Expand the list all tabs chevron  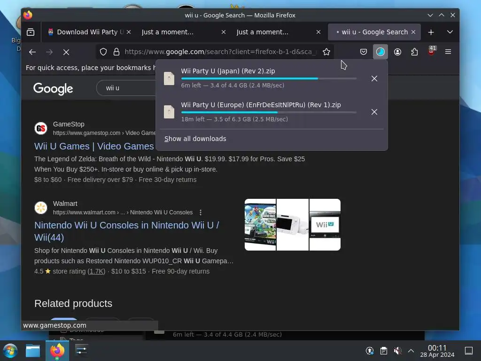click(x=450, y=32)
